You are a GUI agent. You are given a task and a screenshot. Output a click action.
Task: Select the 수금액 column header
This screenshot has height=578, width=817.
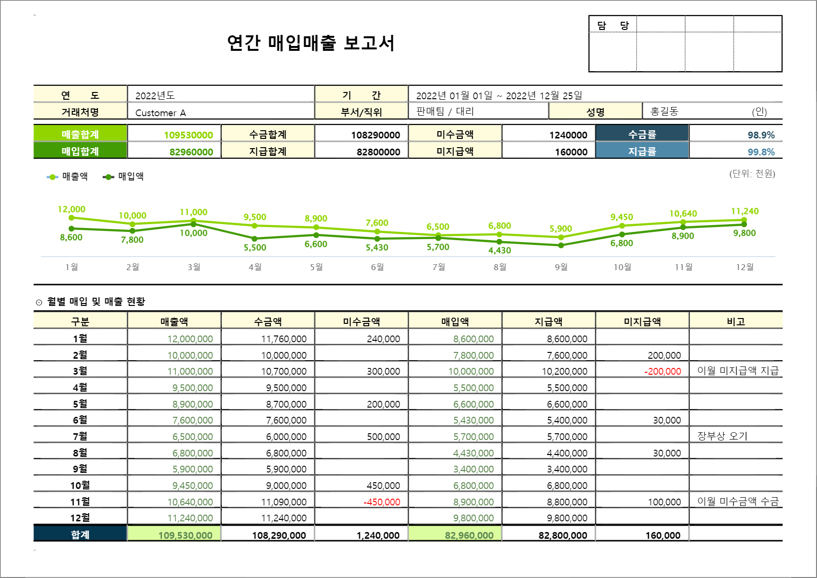tap(268, 321)
